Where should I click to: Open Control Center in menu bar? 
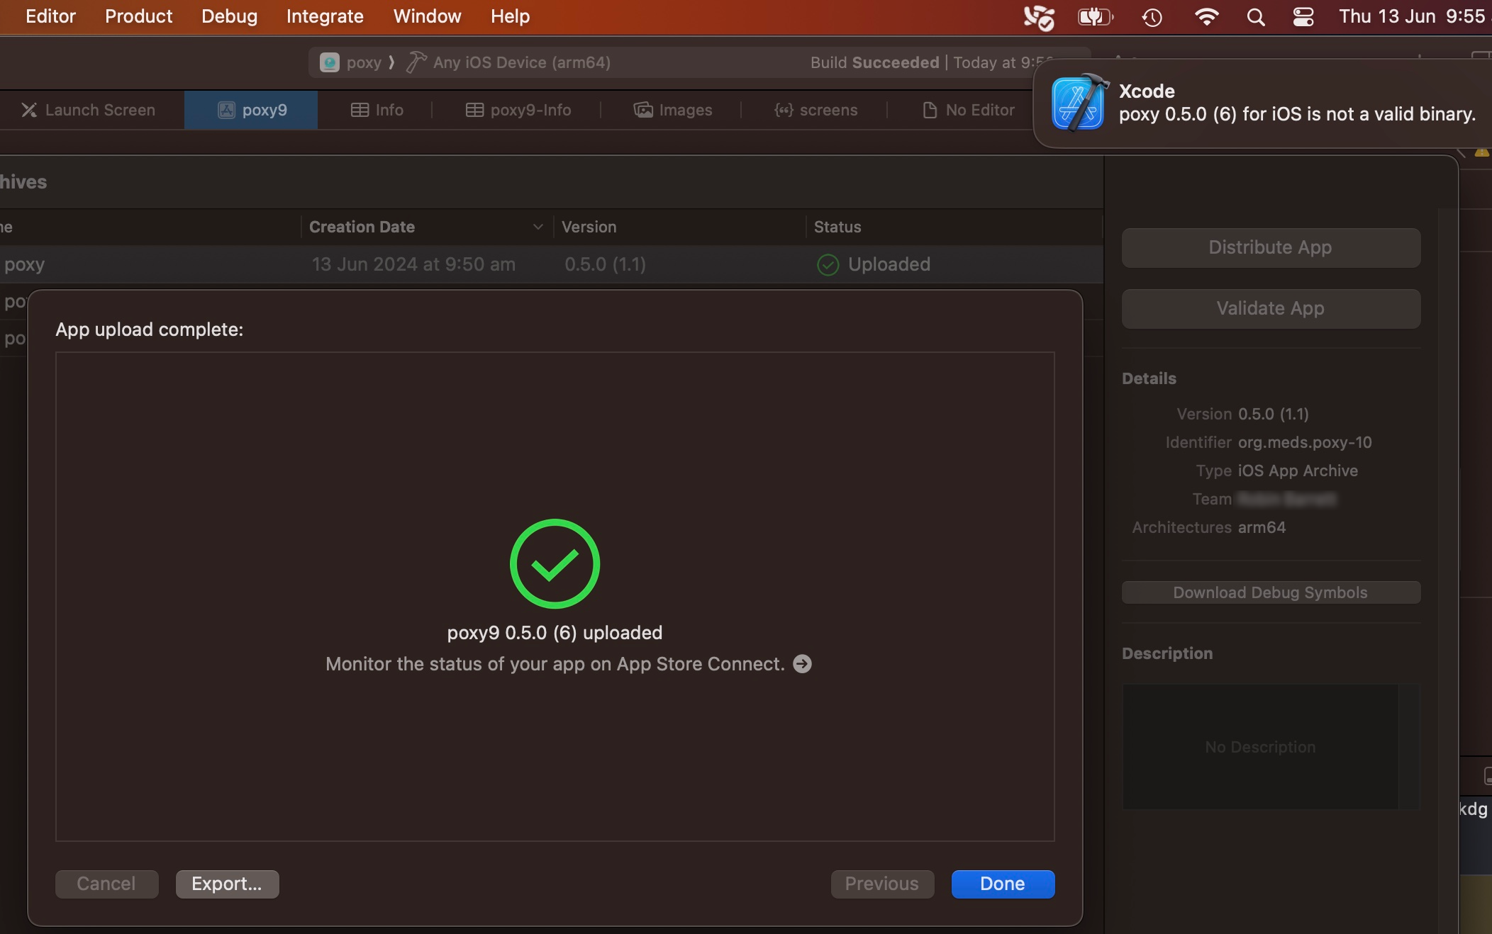[1303, 17]
